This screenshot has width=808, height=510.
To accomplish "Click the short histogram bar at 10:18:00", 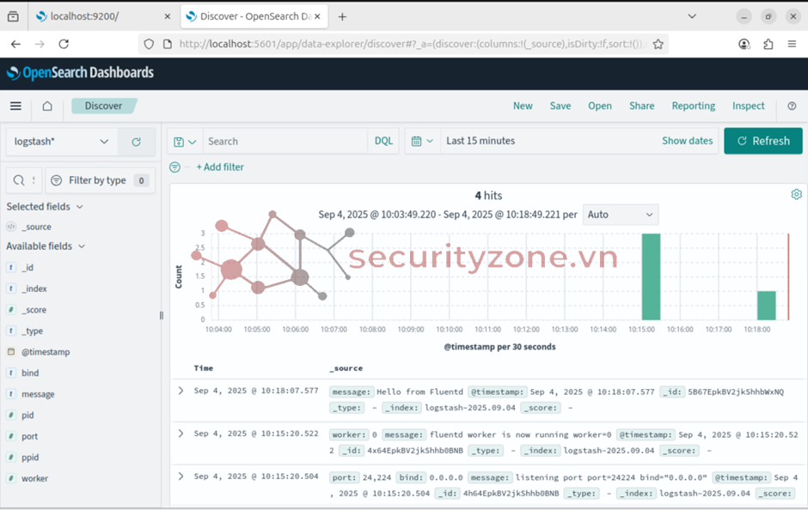I will click(x=766, y=306).
